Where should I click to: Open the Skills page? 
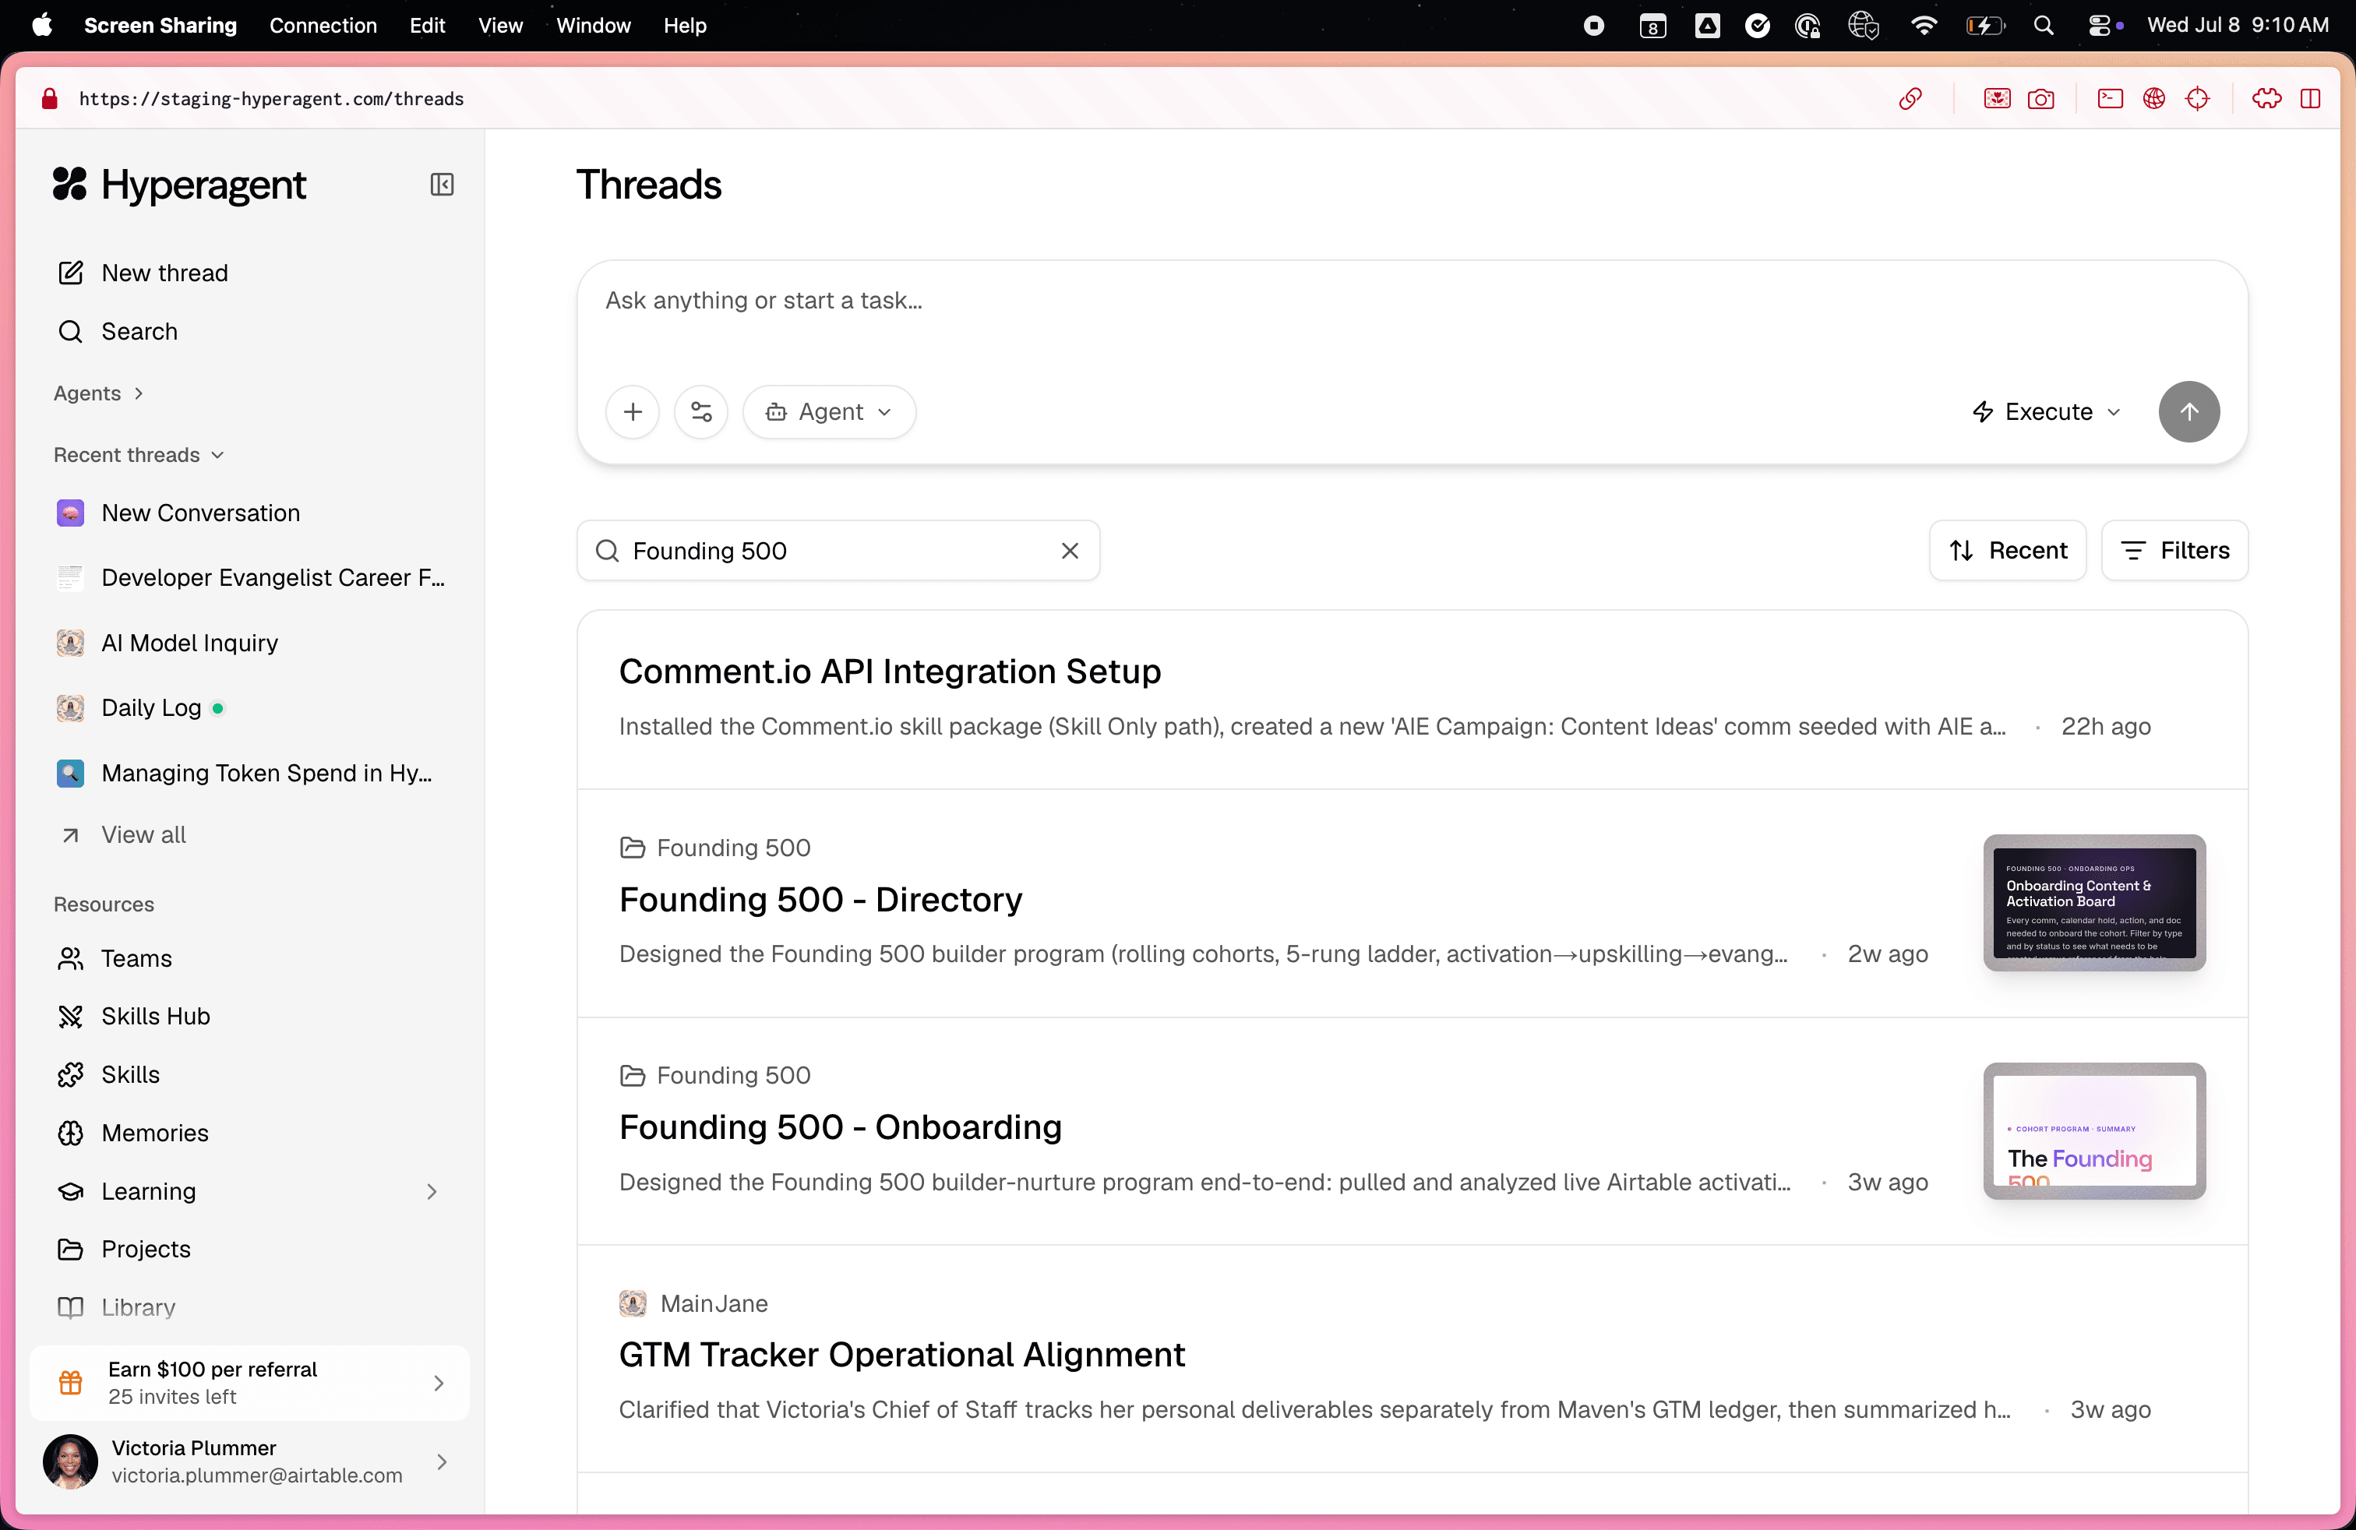click(249, 1073)
